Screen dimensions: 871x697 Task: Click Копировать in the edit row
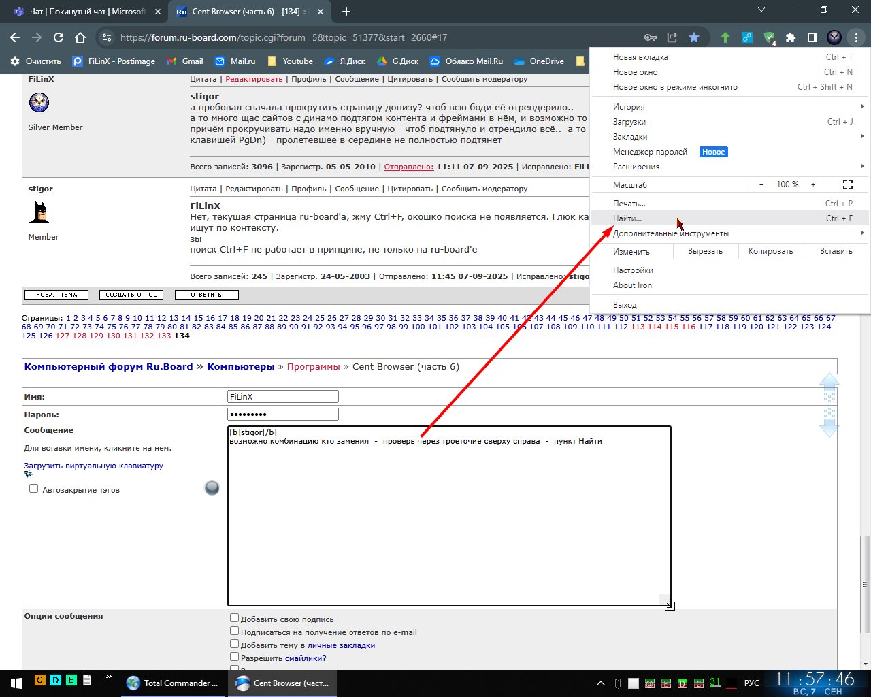770,251
